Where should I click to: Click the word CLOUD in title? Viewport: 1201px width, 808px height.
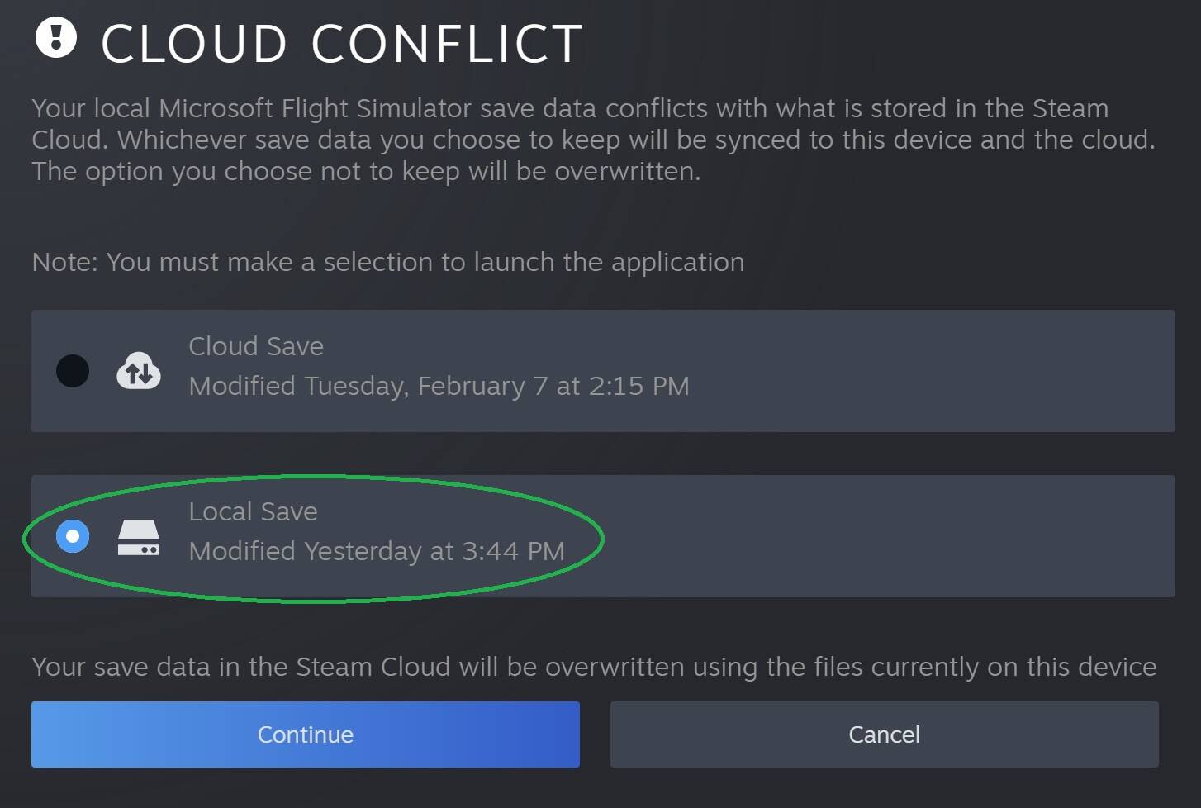tap(194, 44)
